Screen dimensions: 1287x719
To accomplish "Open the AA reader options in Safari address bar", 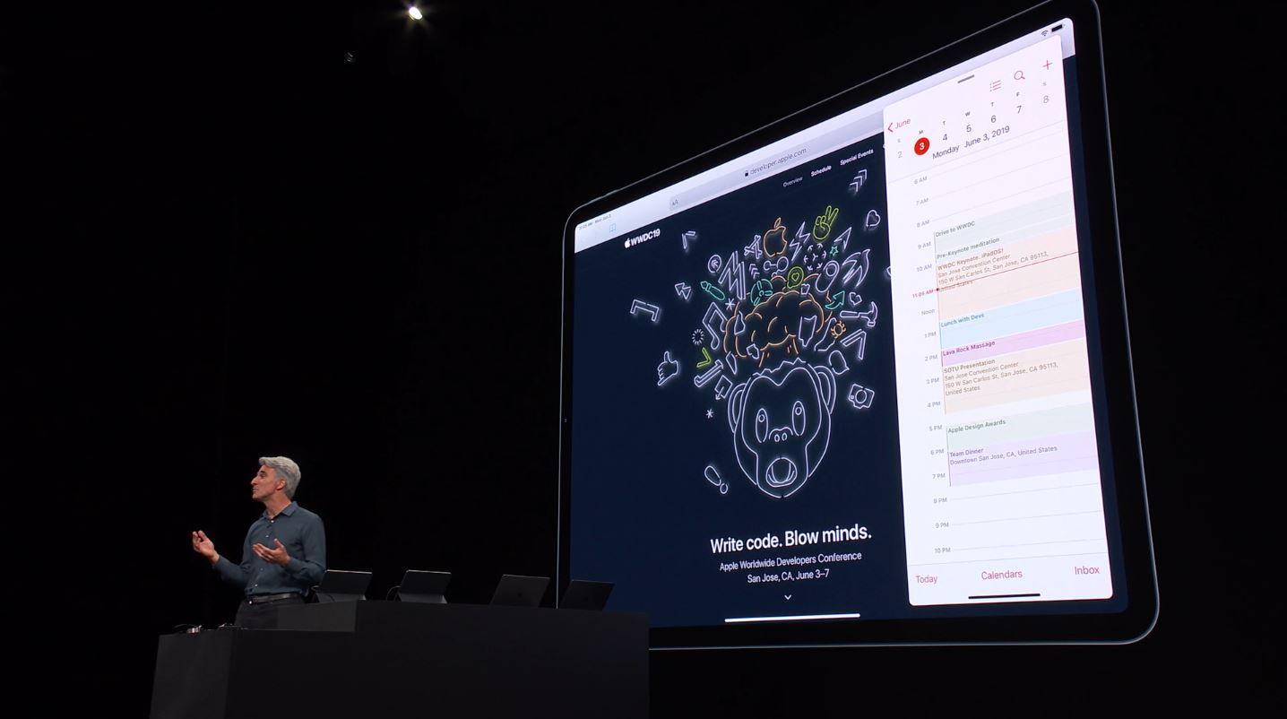I will [x=675, y=203].
